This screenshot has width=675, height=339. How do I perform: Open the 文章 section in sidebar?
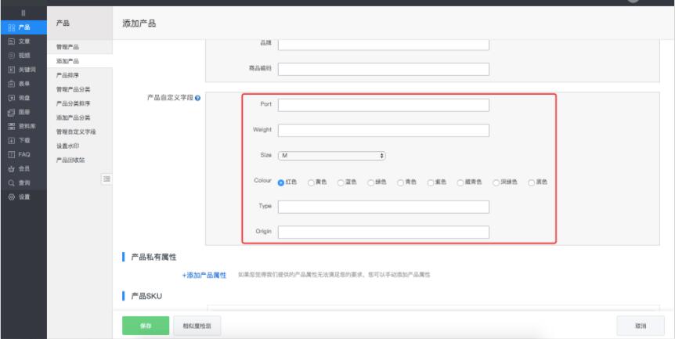coord(23,40)
